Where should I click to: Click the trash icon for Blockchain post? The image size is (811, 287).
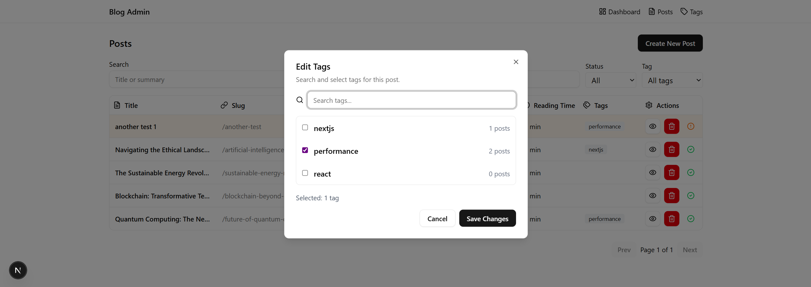tap(671, 196)
